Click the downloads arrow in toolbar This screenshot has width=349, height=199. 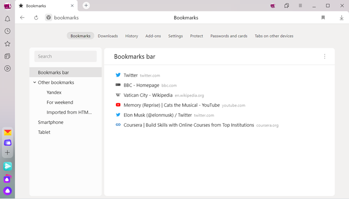(342, 18)
